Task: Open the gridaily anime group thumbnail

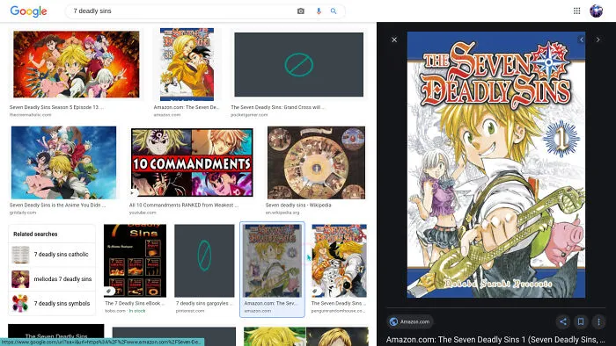Action: [63, 162]
